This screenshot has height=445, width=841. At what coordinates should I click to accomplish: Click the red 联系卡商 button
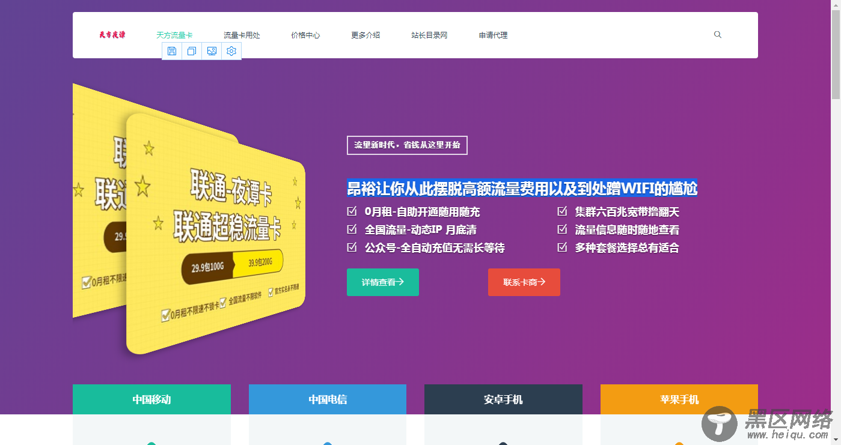pos(524,282)
